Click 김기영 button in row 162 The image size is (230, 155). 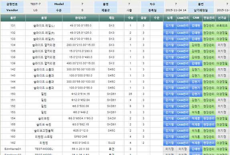click(169, 143)
